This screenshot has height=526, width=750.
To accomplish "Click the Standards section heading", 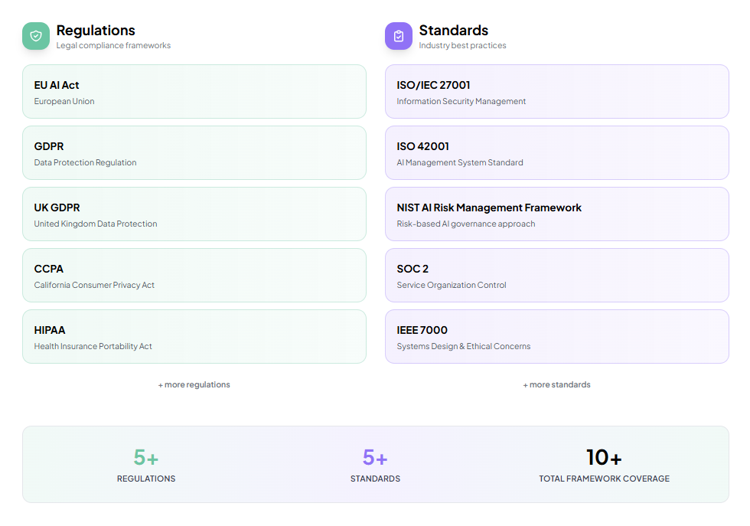I will [453, 31].
